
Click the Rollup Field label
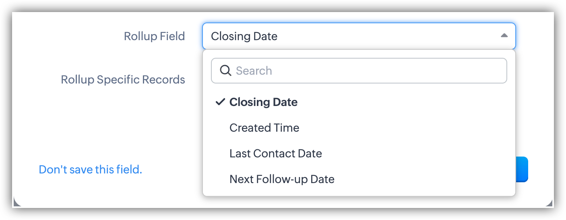click(154, 36)
